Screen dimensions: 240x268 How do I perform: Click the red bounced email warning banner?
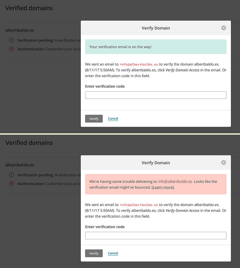(x=155, y=184)
